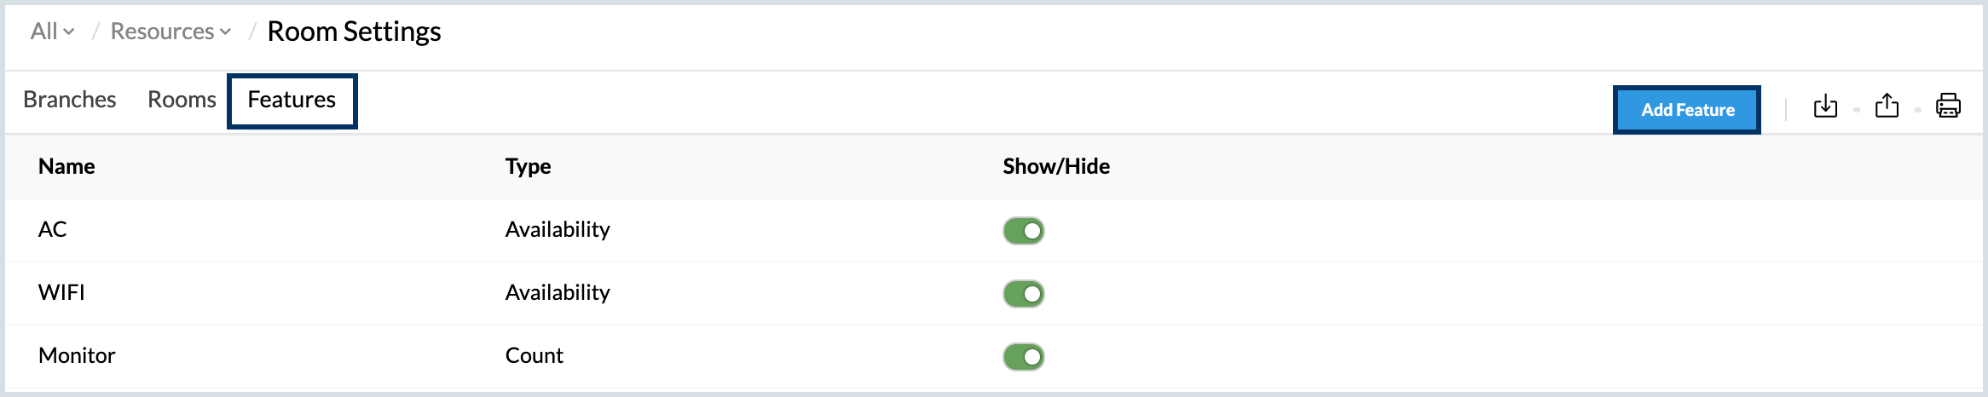Disable the WIFI feature visibility toggle

click(1023, 294)
